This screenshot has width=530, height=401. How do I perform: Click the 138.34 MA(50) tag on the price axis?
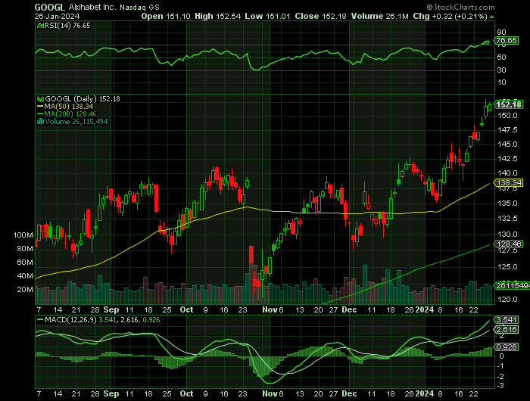[509, 183]
